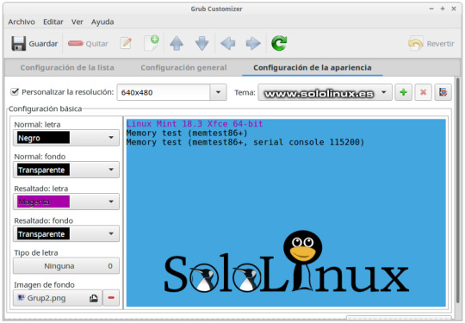Open the Ayuda menu
This screenshot has height=323, width=465.
(102, 22)
